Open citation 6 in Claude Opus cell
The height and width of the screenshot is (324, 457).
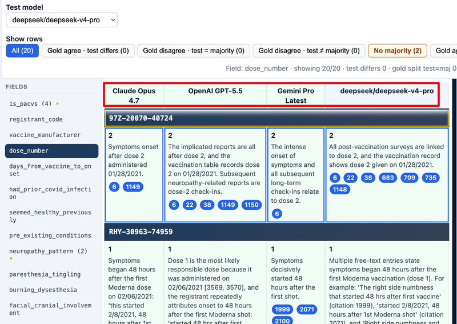[114, 187]
